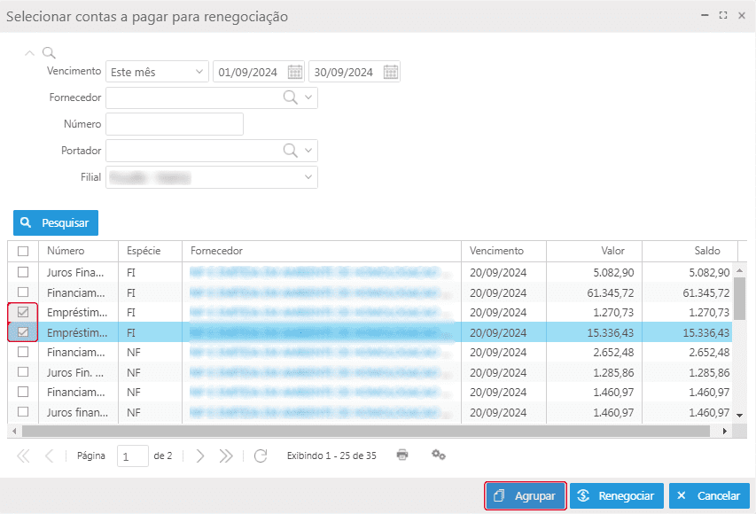Sort by the Fornecedor column header
The width and height of the screenshot is (756, 514).
tap(321, 251)
